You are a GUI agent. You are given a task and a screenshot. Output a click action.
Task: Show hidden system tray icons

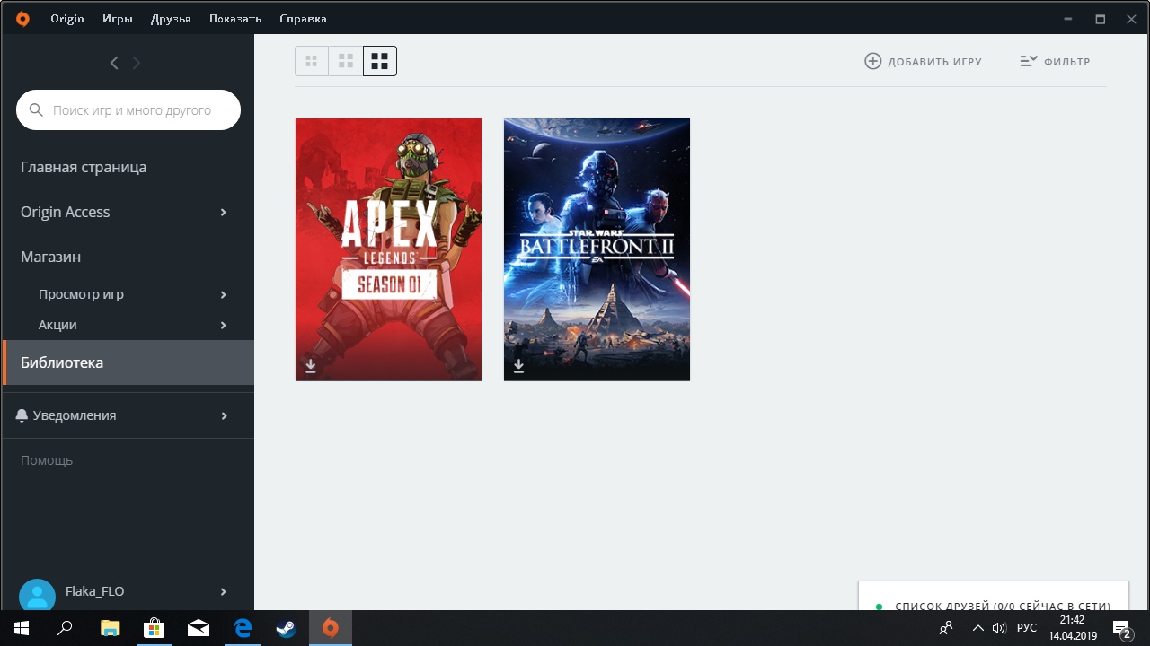(x=978, y=628)
